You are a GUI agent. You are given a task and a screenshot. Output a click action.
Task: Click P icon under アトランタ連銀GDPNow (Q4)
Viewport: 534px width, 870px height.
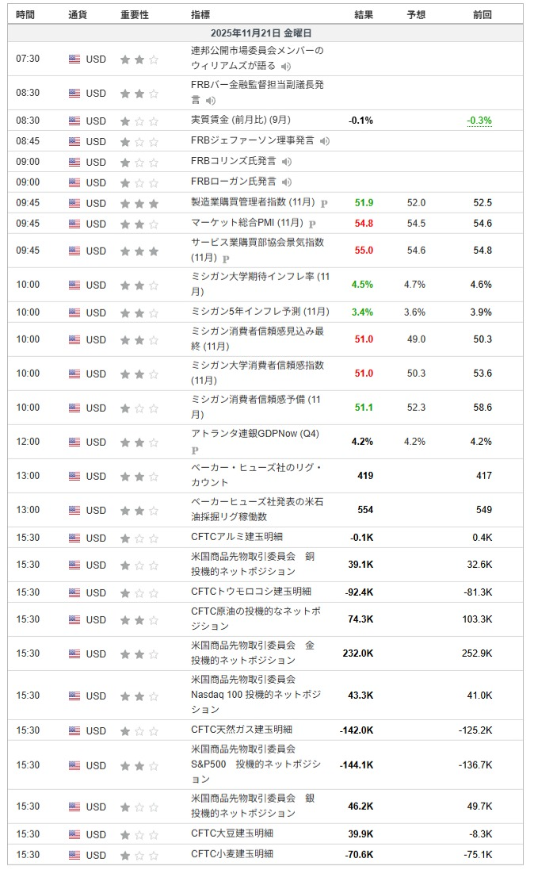tap(195, 450)
